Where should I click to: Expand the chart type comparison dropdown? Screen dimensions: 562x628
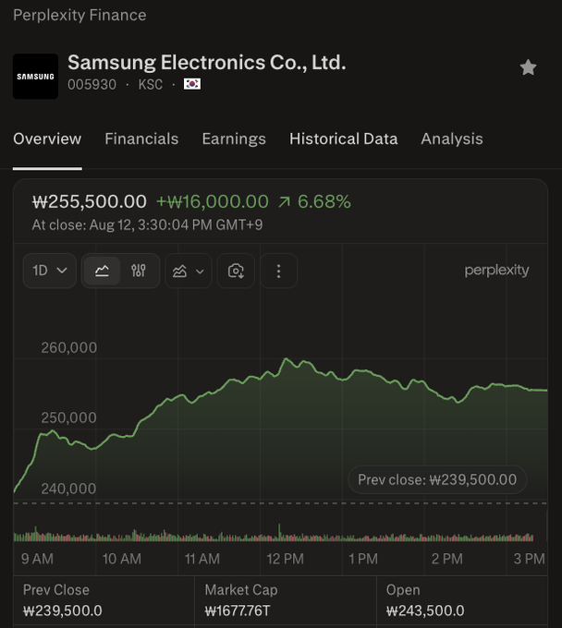188,271
